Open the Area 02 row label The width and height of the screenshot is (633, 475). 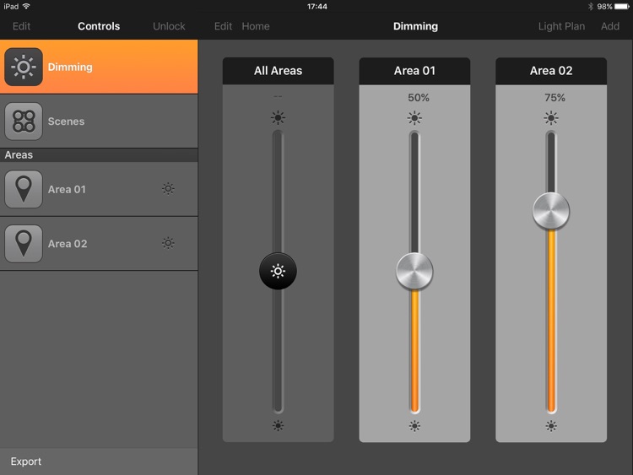(68, 244)
